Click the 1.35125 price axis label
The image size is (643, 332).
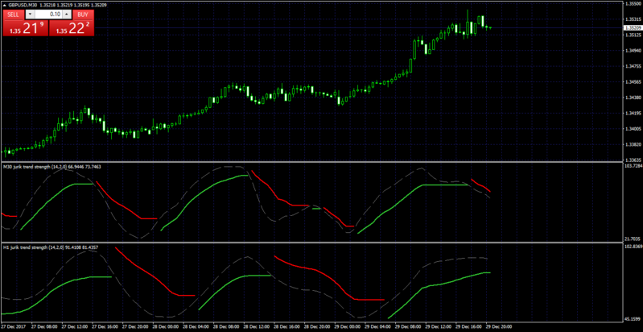[x=632, y=35]
